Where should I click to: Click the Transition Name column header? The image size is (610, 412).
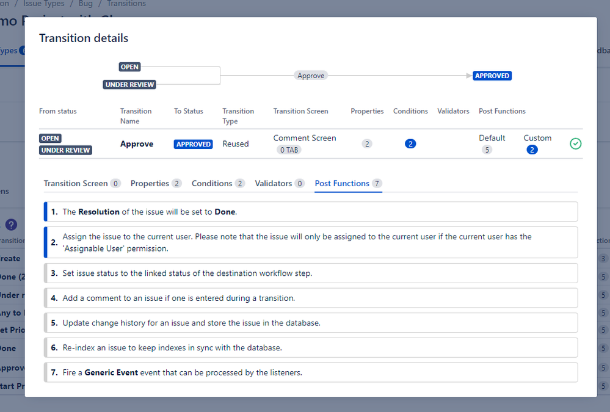click(136, 116)
